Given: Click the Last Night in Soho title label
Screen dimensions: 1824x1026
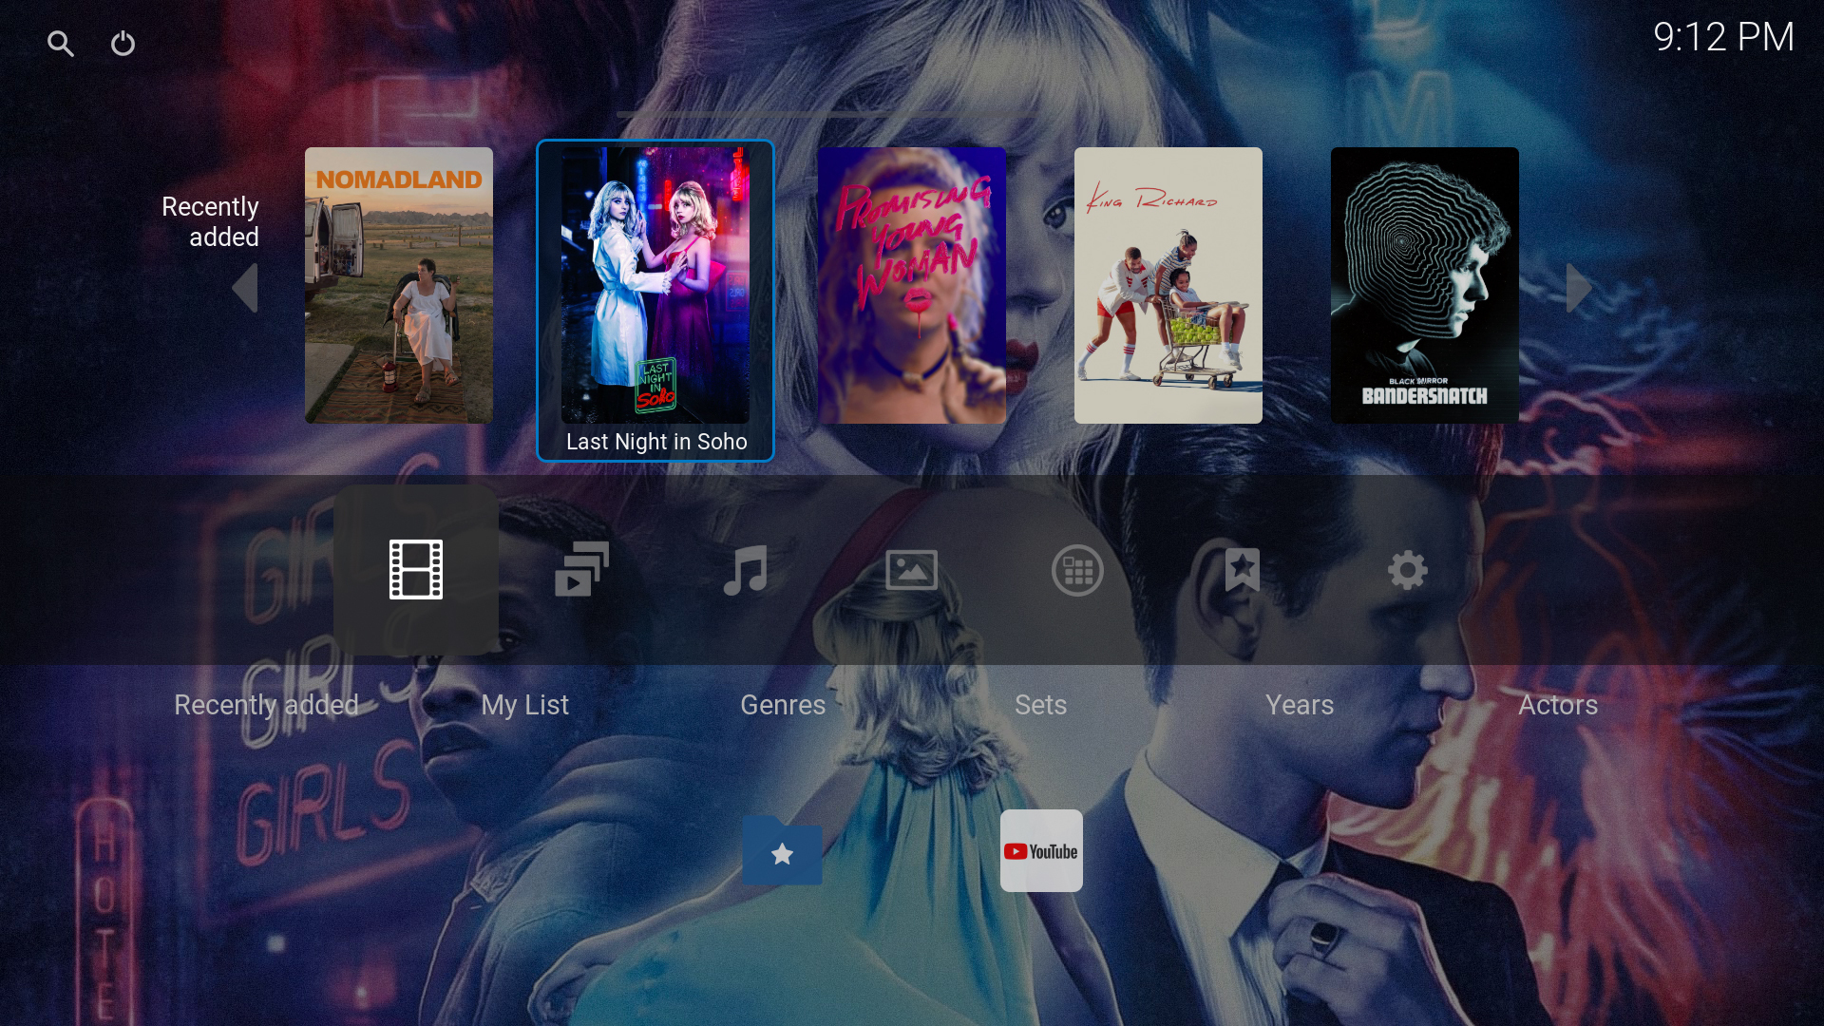Looking at the screenshot, I should coord(656,442).
